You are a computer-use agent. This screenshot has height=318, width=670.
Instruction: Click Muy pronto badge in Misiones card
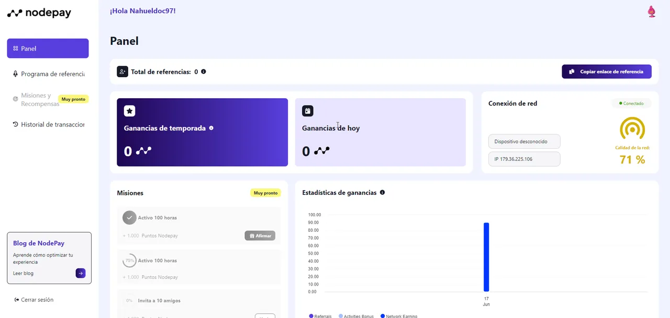point(265,193)
